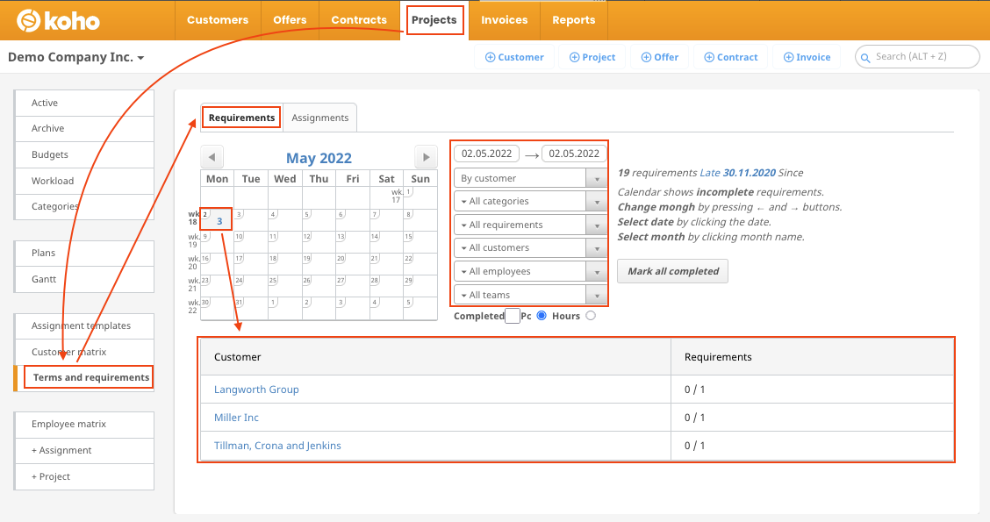
Task: Click Mark all completed button
Action: click(x=673, y=271)
